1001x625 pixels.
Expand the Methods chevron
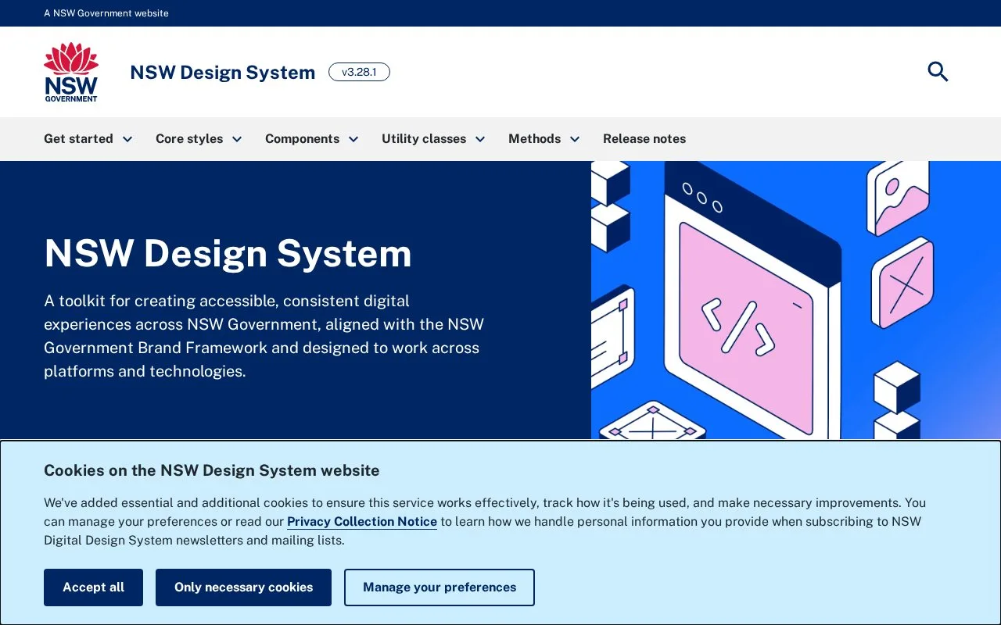(575, 139)
